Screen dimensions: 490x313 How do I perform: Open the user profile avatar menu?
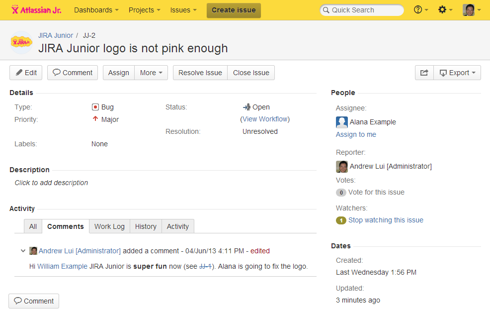(x=471, y=10)
